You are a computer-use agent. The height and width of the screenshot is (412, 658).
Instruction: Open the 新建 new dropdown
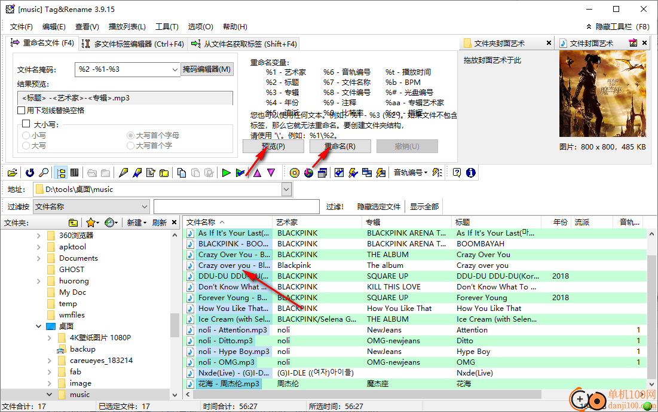[x=137, y=222]
